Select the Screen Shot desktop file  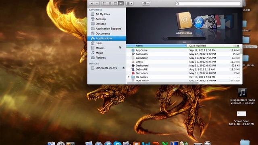241,118
